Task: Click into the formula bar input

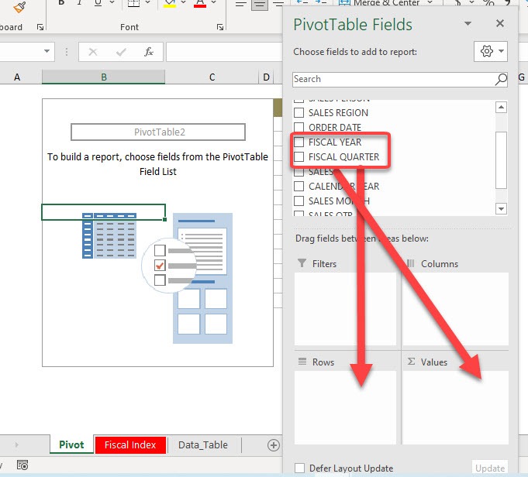Action: (x=224, y=52)
